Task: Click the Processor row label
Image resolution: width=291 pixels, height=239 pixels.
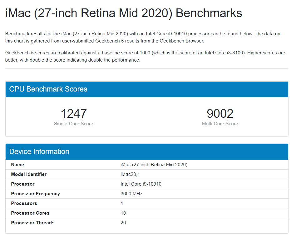Action: [23, 184]
